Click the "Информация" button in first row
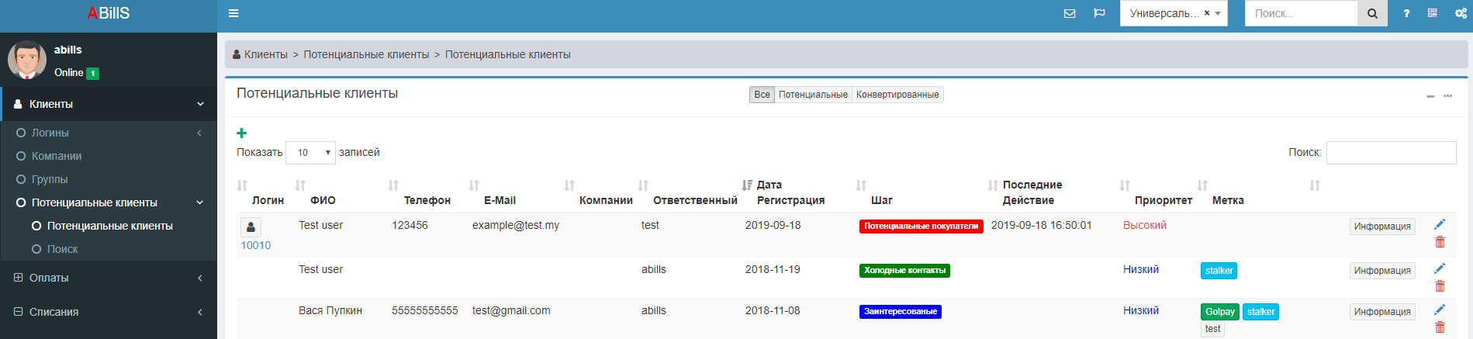1473x339 pixels. coord(1382,227)
